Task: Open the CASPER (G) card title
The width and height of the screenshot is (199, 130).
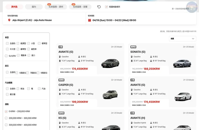Action: click(x=66, y=85)
